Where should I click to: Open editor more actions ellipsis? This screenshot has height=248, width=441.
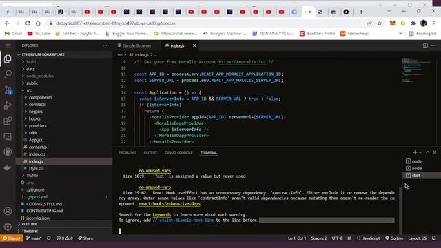pyautogui.click(x=433, y=45)
